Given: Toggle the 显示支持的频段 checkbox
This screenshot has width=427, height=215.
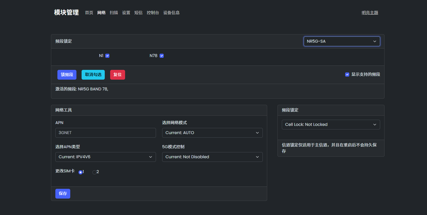Looking at the screenshot, I should coord(347,74).
